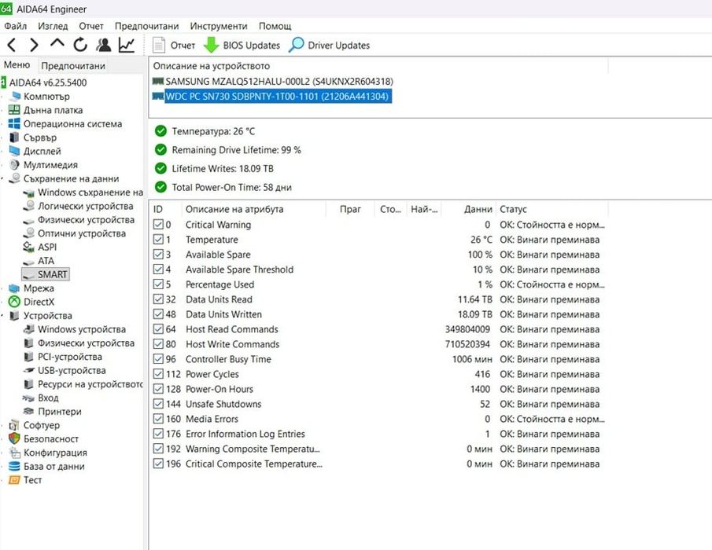The height and width of the screenshot is (550, 712).
Task: Click the Controller Busy Time attribute row
Action: (379, 359)
